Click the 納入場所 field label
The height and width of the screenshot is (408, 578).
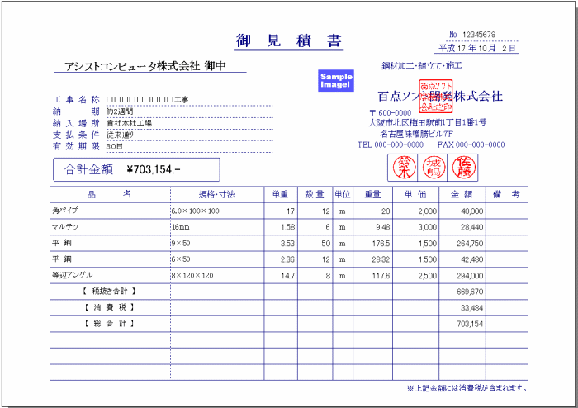coord(76,123)
